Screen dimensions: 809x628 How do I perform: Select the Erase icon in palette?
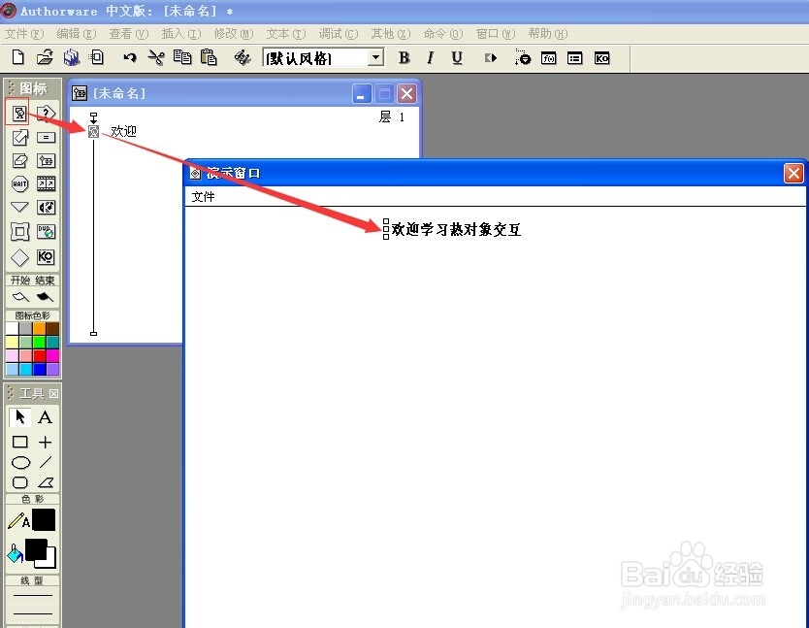click(19, 160)
